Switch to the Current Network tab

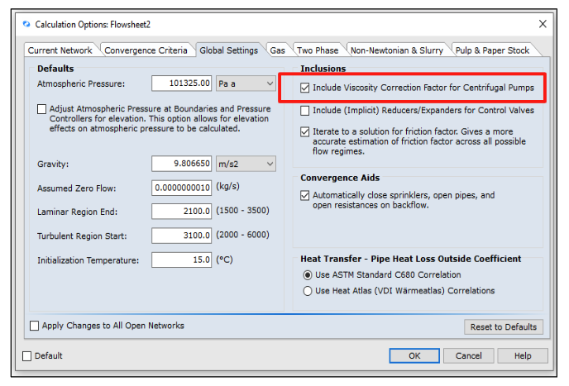tap(60, 50)
